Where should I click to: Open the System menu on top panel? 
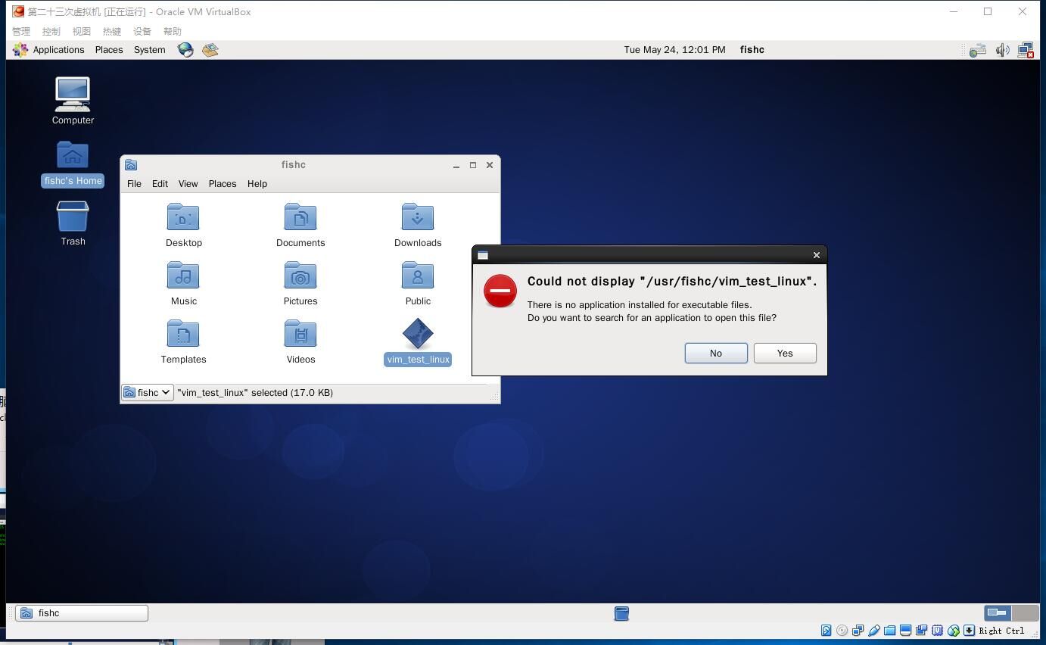click(149, 50)
